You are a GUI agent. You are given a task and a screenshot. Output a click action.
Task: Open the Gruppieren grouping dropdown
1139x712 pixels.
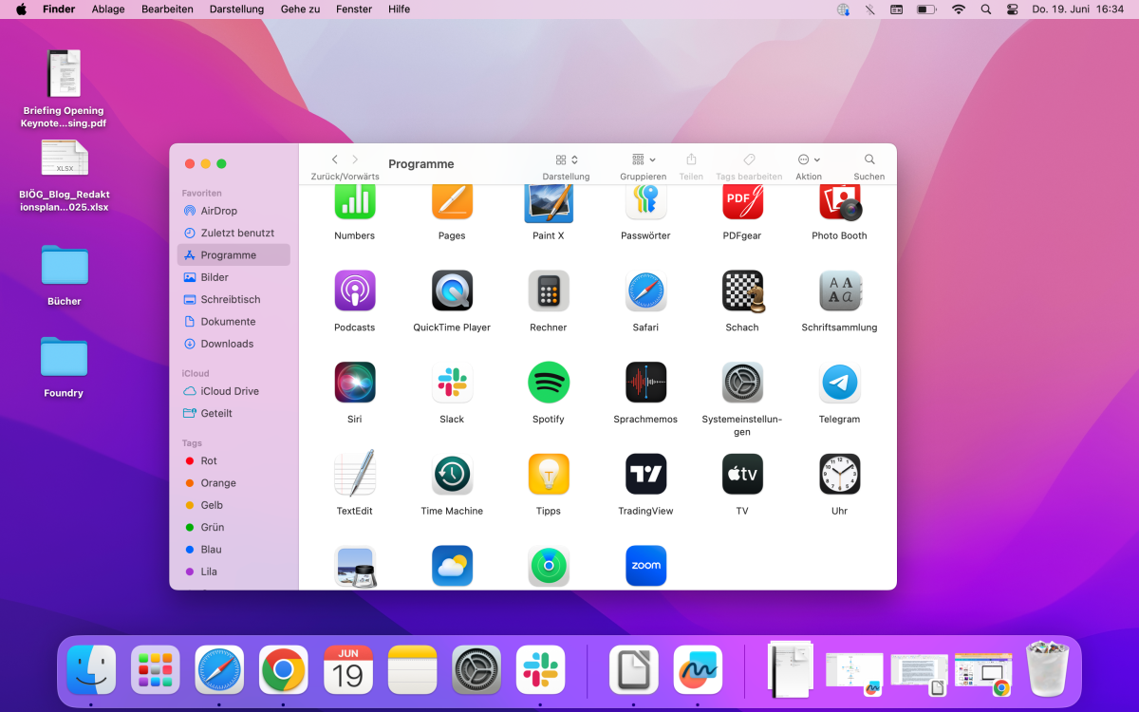click(x=642, y=160)
